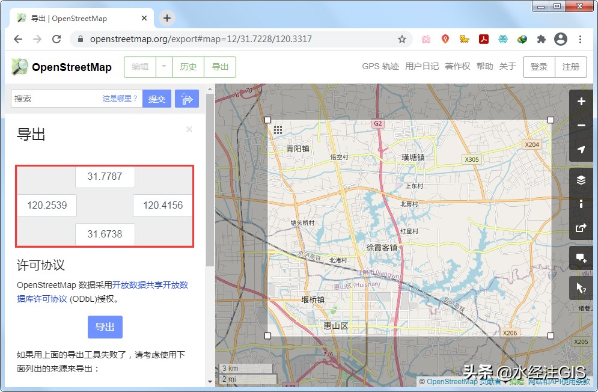Screen dimensions: 598x392
Task: Open the Chrome profile account menu
Action: 561,39
